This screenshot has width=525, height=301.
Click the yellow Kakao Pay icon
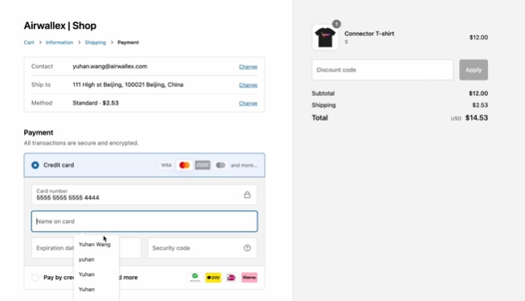213,277
